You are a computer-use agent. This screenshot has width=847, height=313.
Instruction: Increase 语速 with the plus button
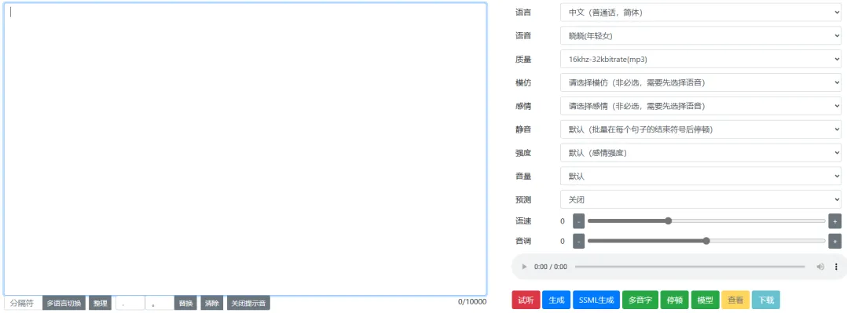[835, 221]
